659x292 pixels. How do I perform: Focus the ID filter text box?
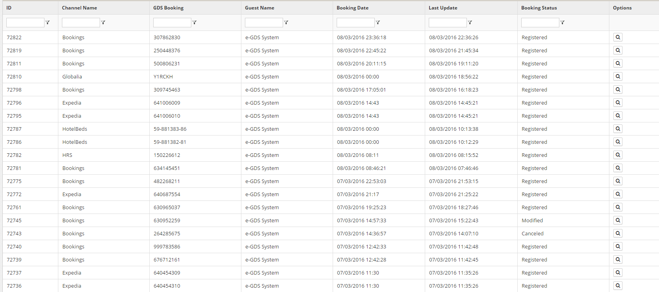point(25,23)
